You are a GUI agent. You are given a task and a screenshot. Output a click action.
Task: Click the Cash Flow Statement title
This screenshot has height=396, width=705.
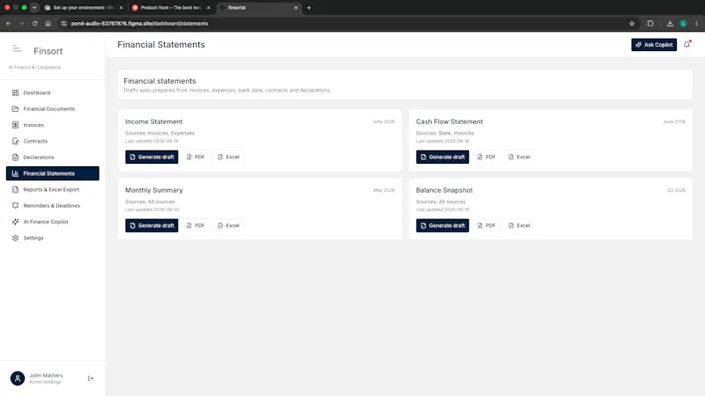tap(449, 121)
